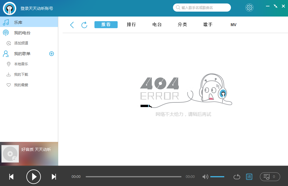Toggle the repeat playback mode
288x186 pixels.
click(237, 177)
